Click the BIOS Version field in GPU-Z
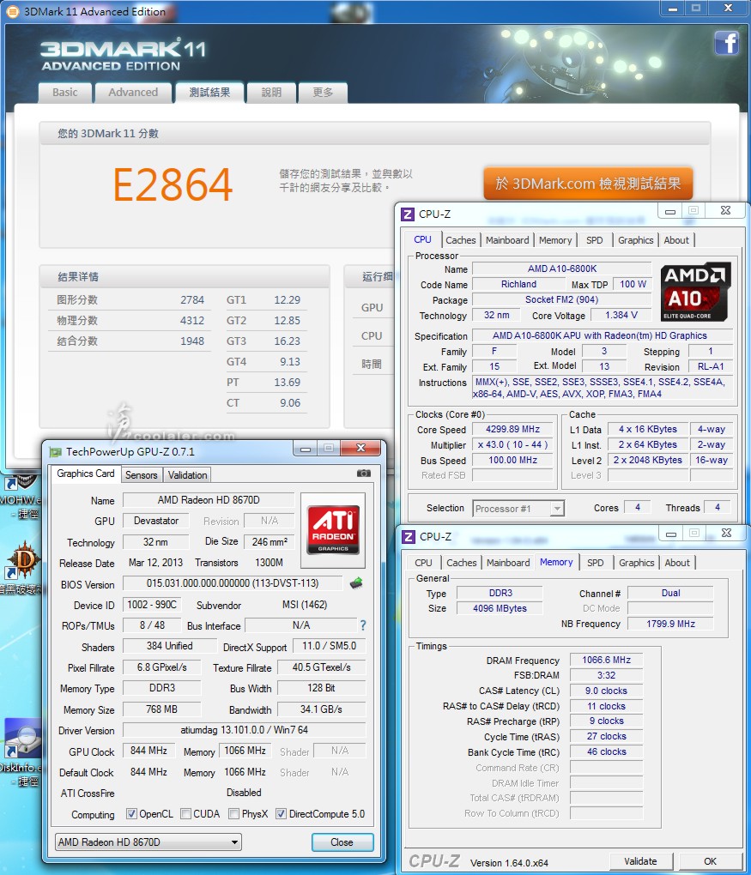The height and width of the screenshot is (875, 751). coord(233,583)
